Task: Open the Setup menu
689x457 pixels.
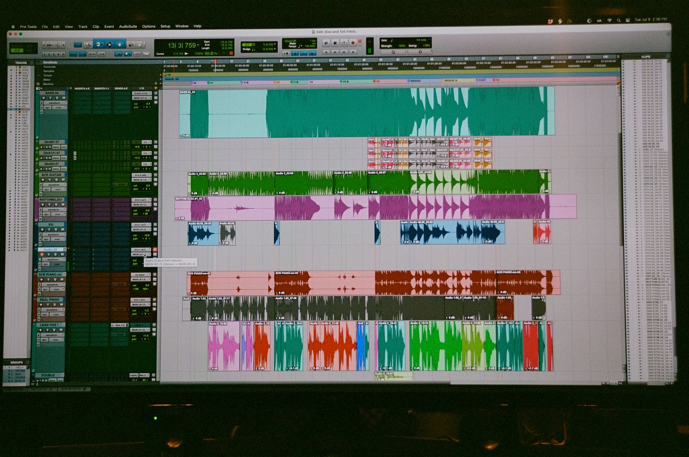Action: click(x=165, y=26)
